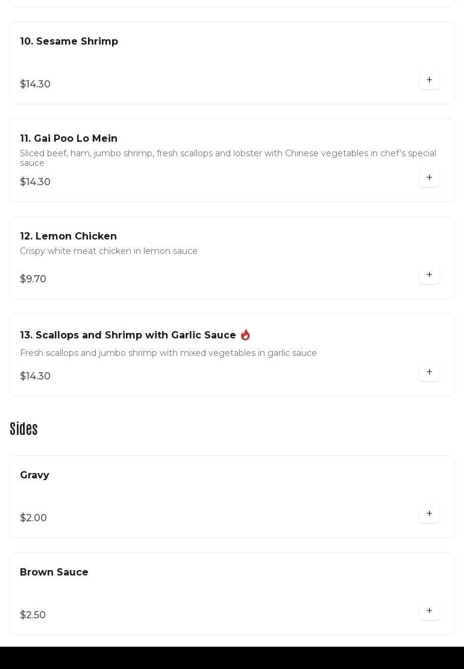This screenshot has height=669, width=464.
Task: Click the $2.00 Gravy price
Action: pyautogui.click(x=33, y=518)
